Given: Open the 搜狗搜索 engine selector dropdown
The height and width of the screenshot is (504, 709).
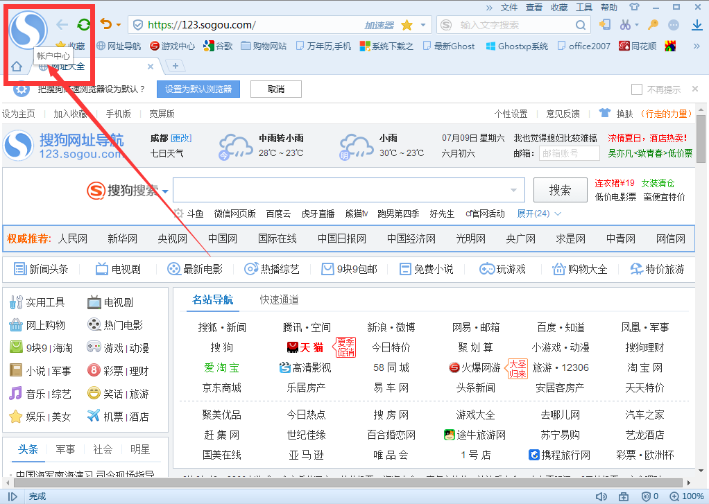Looking at the screenshot, I should coord(165,191).
